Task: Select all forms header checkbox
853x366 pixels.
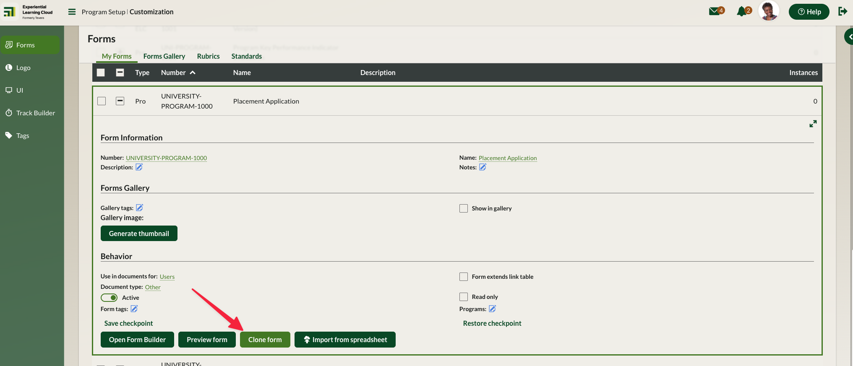Action: (x=101, y=73)
